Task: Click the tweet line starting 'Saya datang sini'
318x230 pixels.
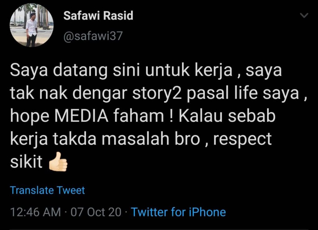Action: [146, 71]
